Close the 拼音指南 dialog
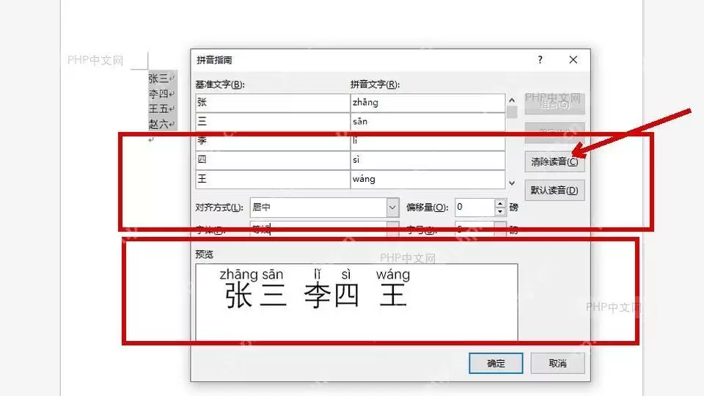Image resolution: width=704 pixels, height=396 pixels. (573, 59)
